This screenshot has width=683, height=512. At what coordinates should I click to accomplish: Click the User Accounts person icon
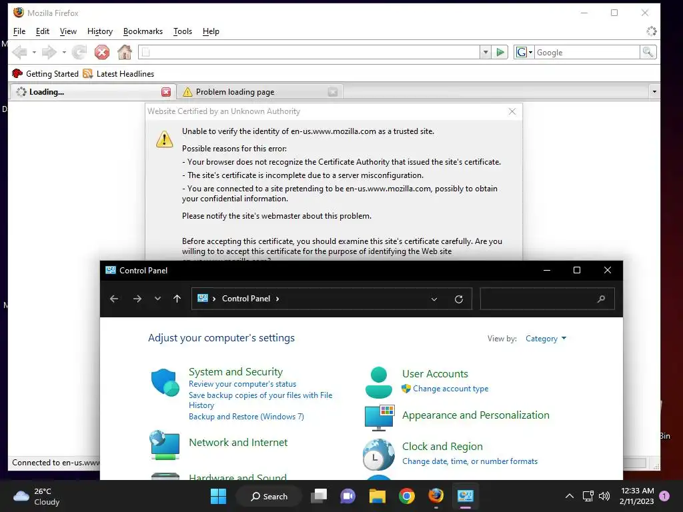click(379, 382)
